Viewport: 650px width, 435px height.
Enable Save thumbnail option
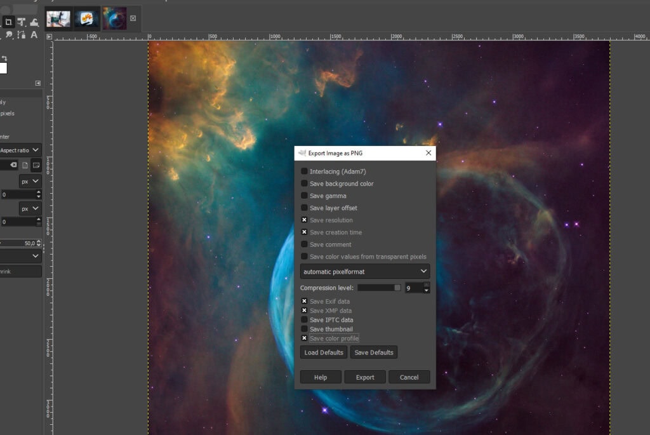point(304,329)
